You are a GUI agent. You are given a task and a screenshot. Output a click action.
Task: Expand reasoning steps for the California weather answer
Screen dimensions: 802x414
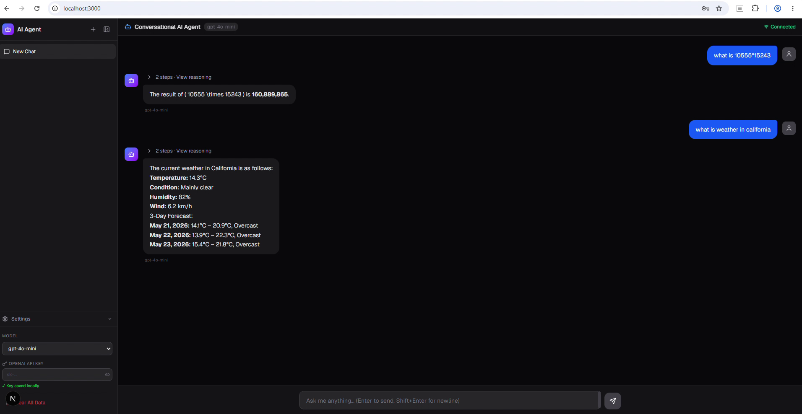[x=180, y=151]
